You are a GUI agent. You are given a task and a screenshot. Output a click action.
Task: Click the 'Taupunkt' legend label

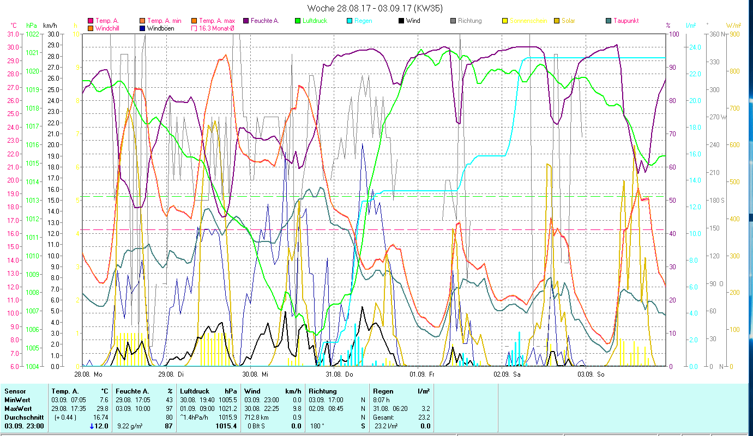pos(626,21)
